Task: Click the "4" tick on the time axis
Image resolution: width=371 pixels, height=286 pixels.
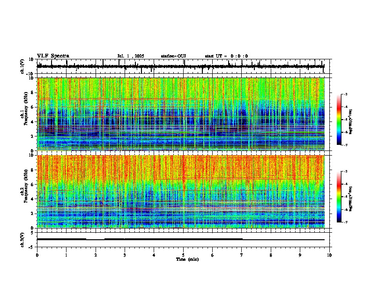Action: 154,255
